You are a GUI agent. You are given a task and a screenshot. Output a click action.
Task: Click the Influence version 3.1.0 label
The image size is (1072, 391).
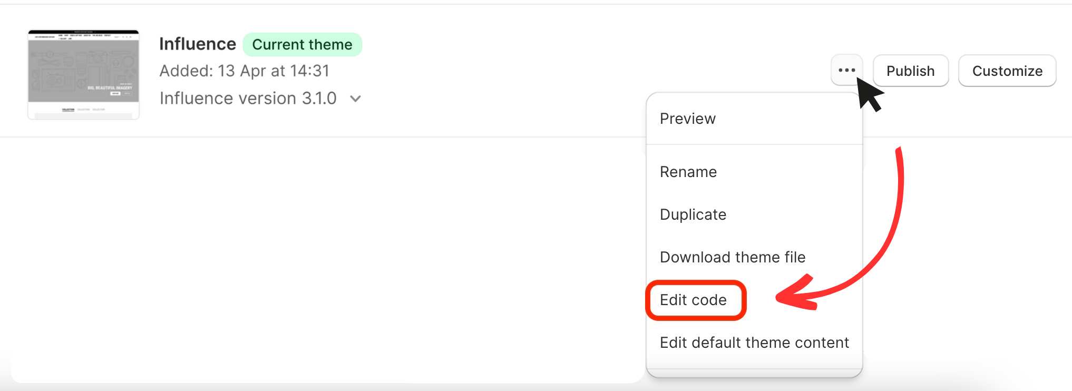(x=248, y=98)
